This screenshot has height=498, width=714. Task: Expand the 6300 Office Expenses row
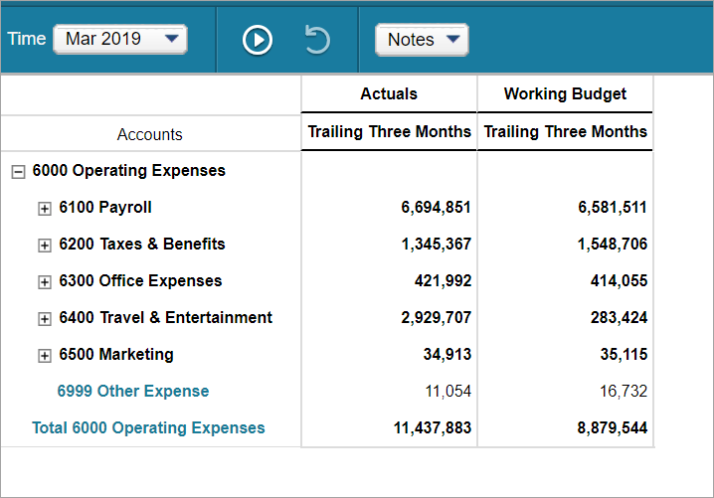click(x=44, y=282)
